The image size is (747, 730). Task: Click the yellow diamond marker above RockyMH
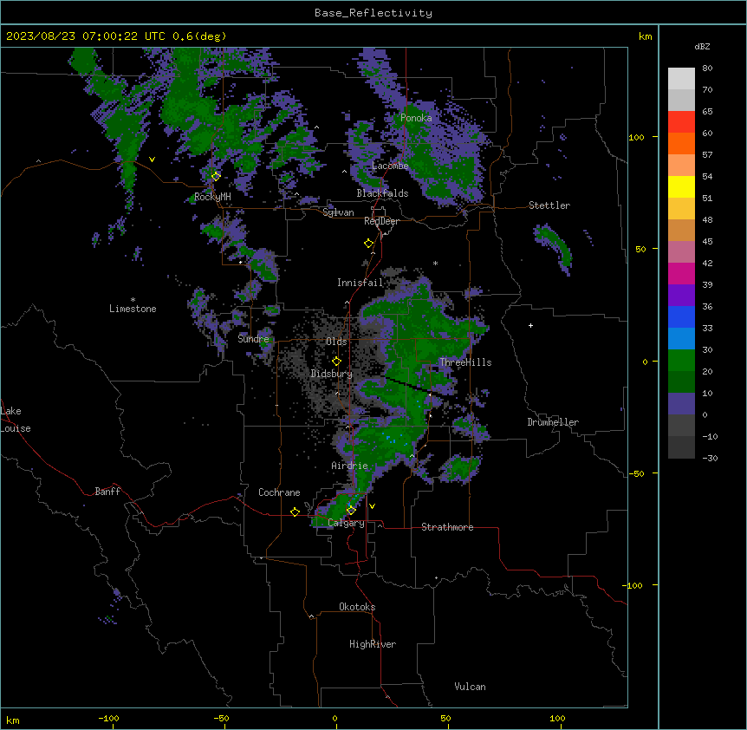pyautogui.click(x=216, y=177)
